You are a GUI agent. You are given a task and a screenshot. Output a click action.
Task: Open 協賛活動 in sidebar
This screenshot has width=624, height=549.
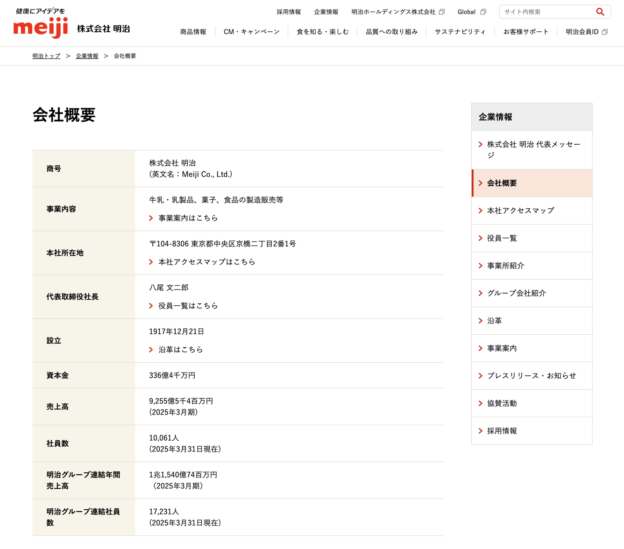coord(532,404)
